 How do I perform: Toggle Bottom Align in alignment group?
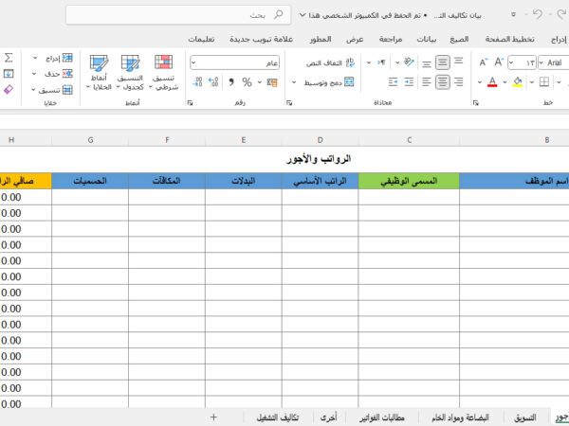click(427, 64)
